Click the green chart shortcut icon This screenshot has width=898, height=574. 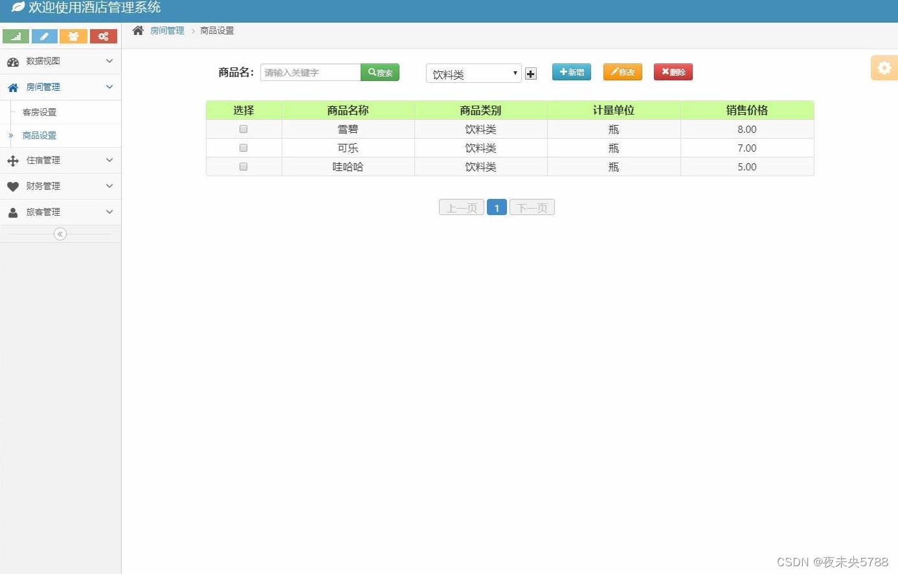[x=16, y=36]
